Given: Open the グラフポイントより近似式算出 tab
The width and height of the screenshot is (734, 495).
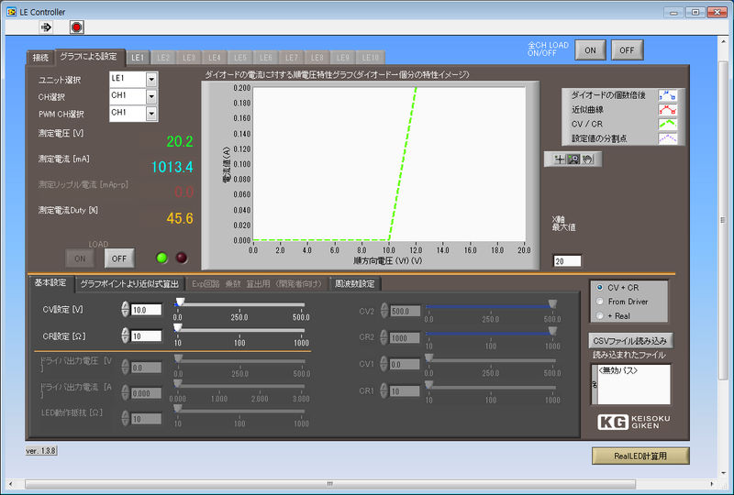Looking at the screenshot, I should click(x=129, y=284).
